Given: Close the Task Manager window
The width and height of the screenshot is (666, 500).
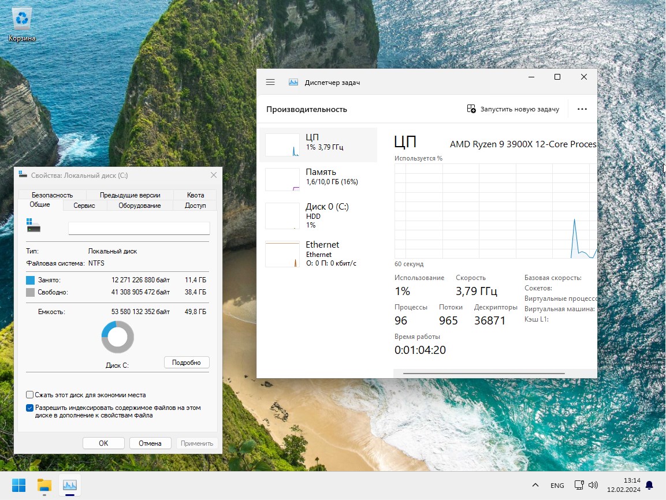Looking at the screenshot, I should 583,77.
